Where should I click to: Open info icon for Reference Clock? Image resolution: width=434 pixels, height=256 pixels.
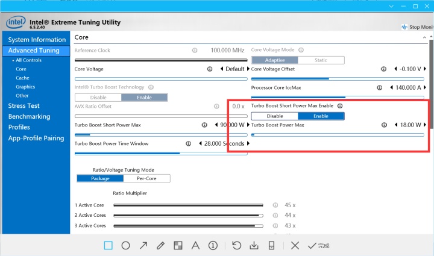click(x=195, y=51)
